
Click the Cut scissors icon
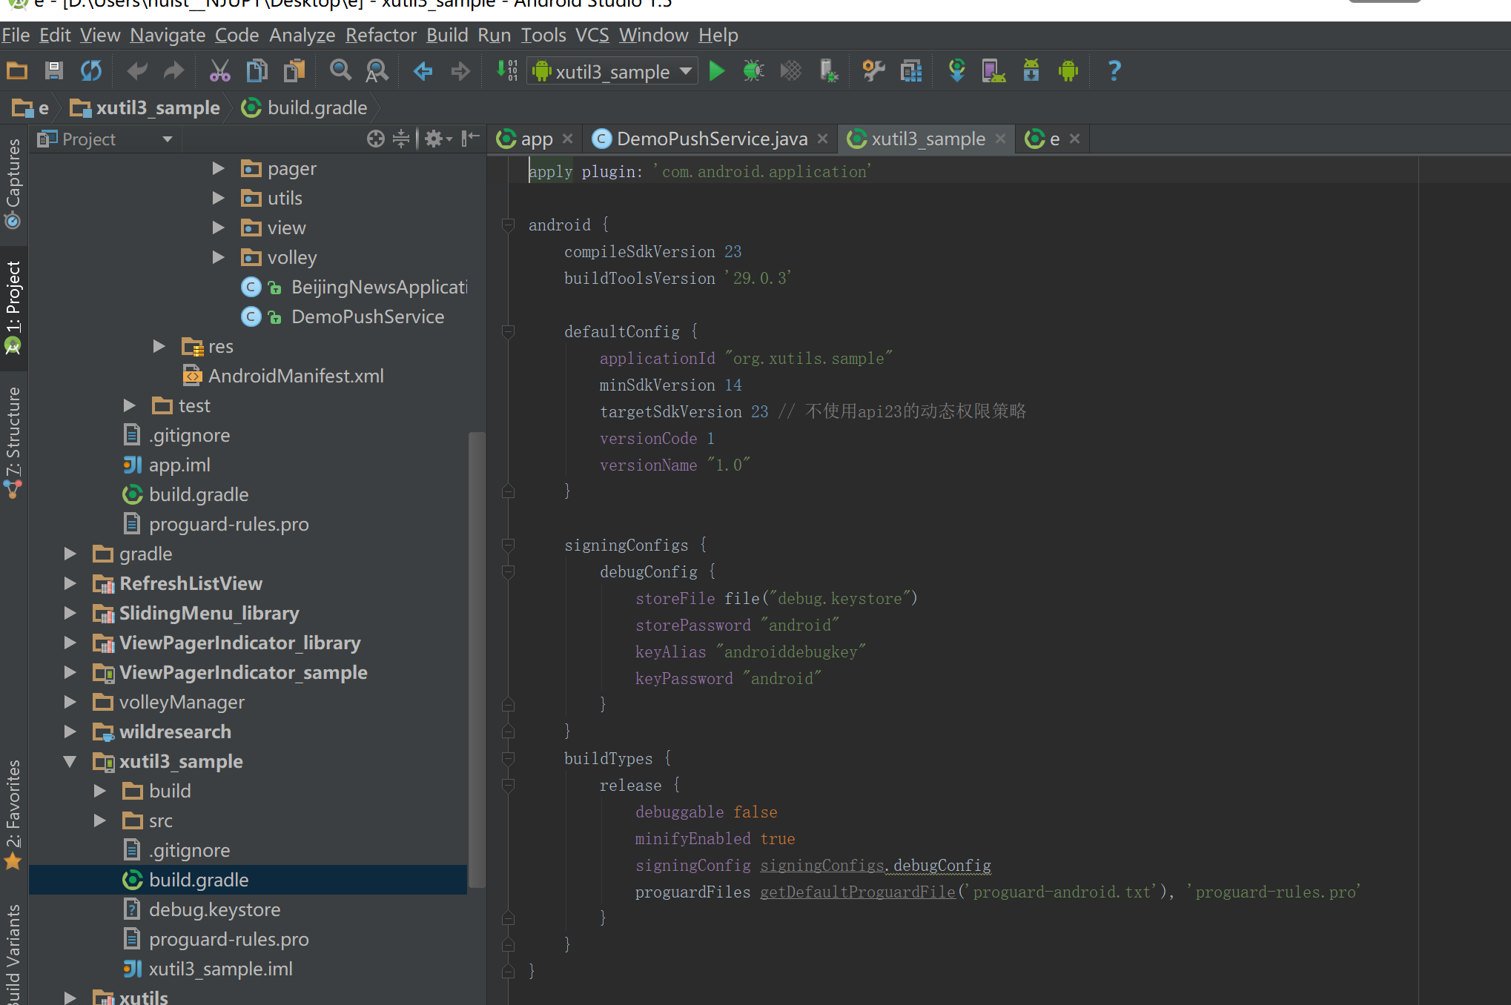219,71
